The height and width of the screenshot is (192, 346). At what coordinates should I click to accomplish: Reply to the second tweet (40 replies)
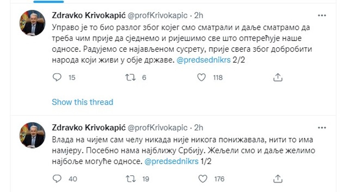point(57,179)
